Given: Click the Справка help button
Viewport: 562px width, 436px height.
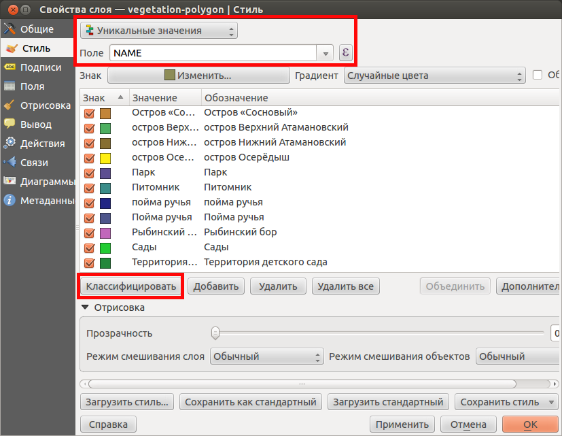Looking at the screenshot, I should tap(108, 424).
